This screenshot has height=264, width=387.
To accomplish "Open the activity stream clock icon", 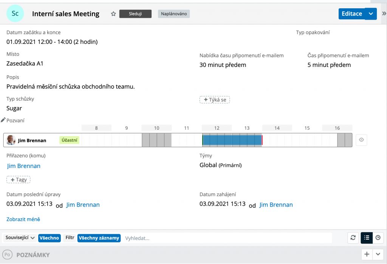I will [x=378, y=238].
